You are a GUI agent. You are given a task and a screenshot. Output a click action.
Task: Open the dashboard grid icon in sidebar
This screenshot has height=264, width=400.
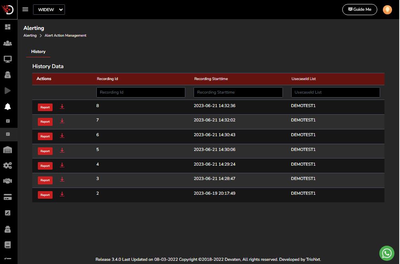[8, 27]
